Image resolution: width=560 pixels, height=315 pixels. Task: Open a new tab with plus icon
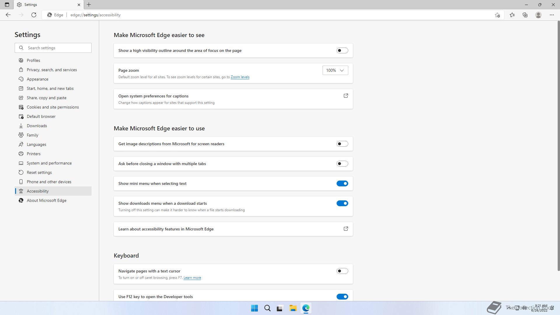click(89, 5)
